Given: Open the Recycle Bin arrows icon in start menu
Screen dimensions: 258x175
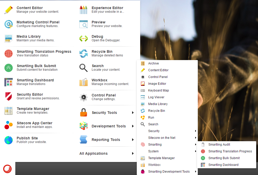Looking at the screenshot, I should pos(83,54).
